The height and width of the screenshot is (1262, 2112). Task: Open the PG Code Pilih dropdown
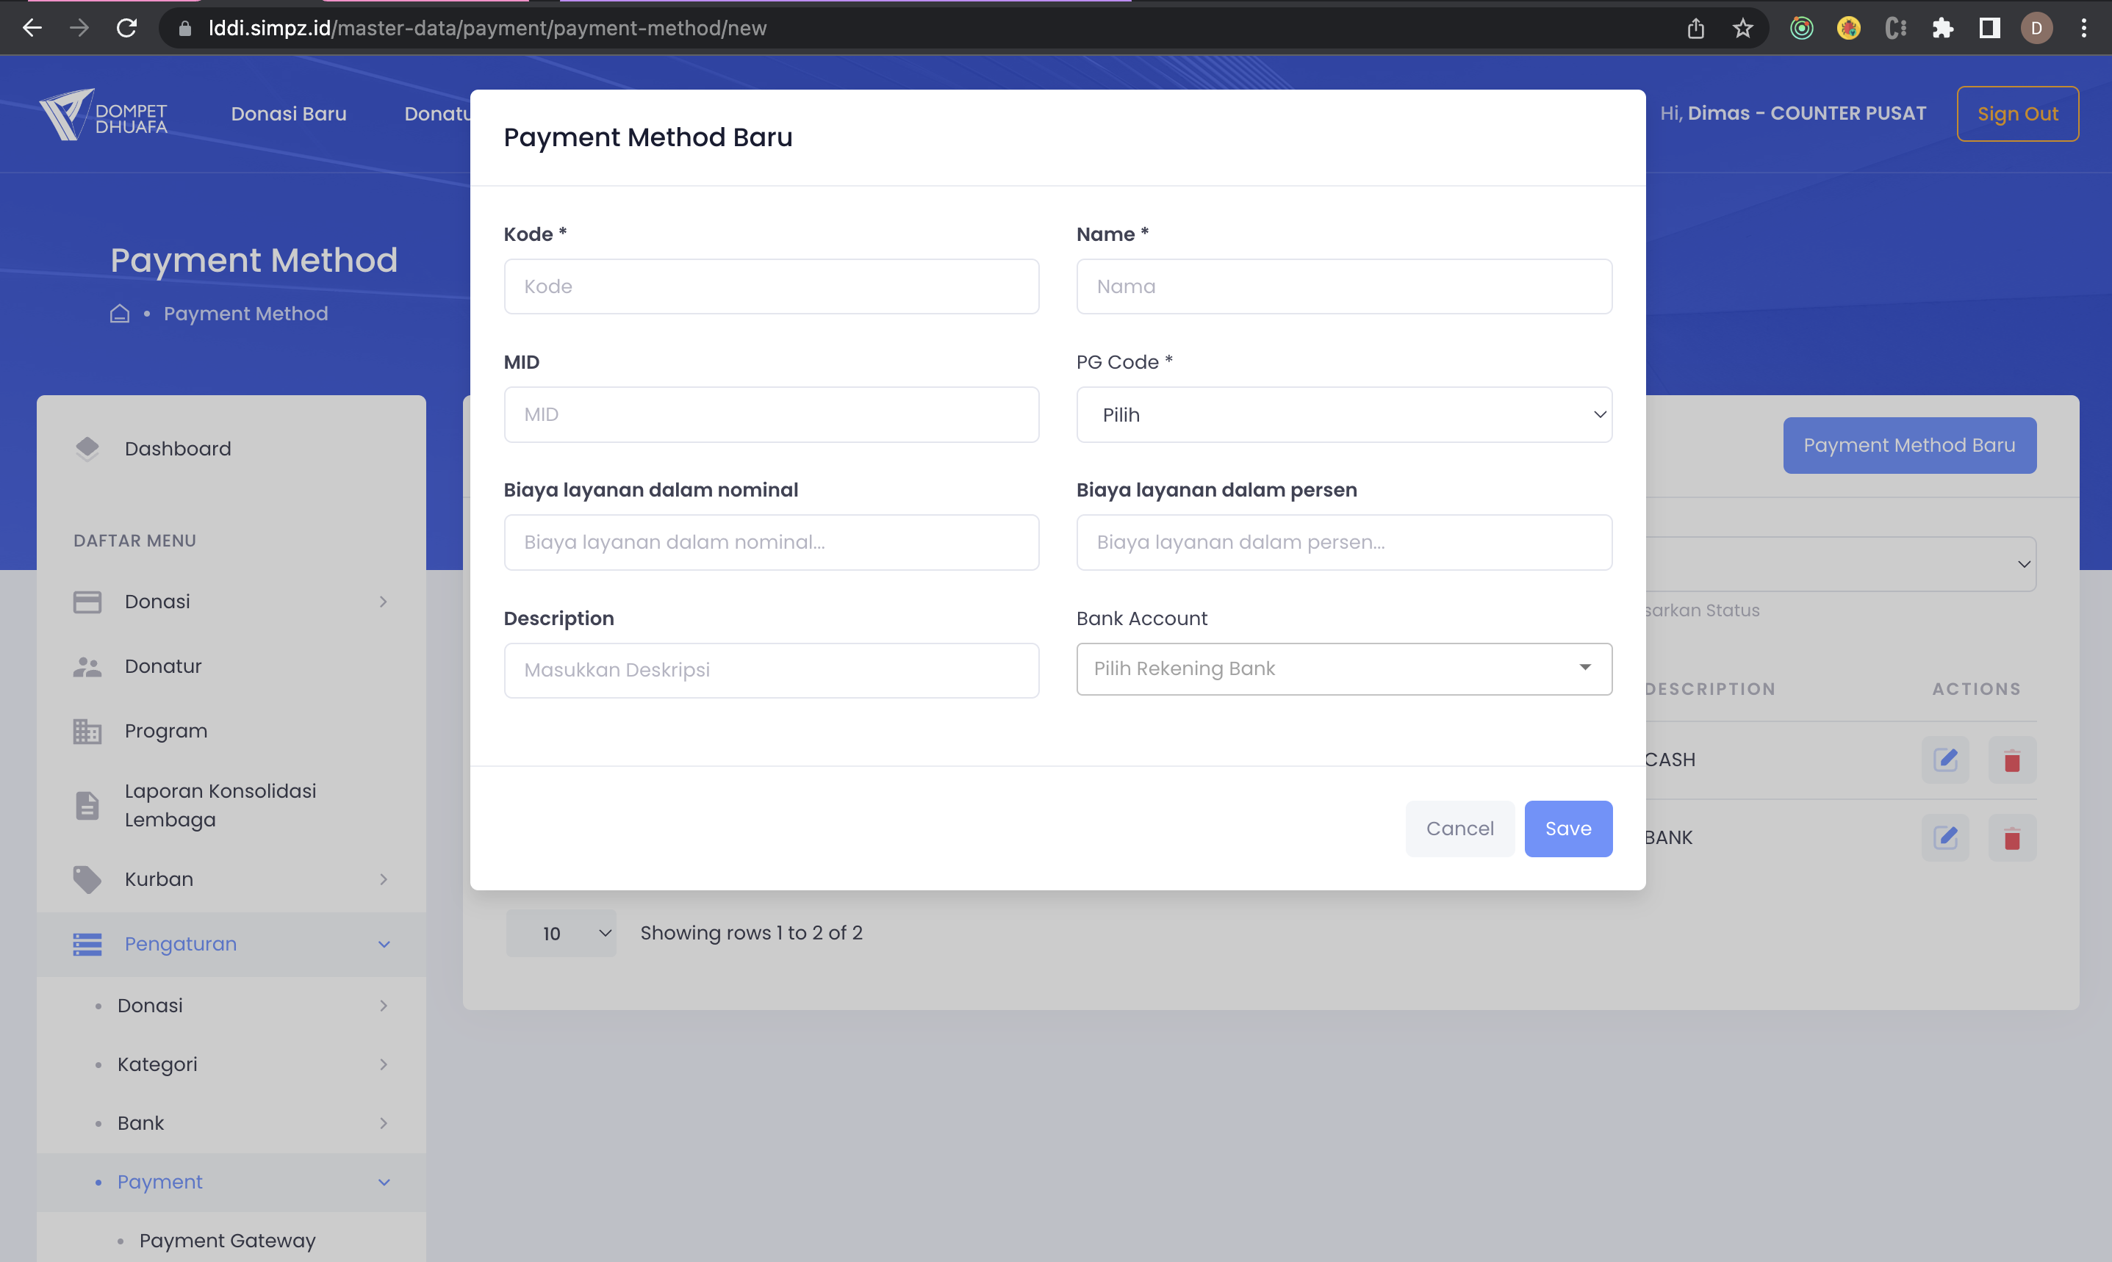[x=1343, y=415]
